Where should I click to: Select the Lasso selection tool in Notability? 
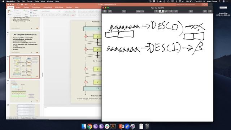point(176,11)
